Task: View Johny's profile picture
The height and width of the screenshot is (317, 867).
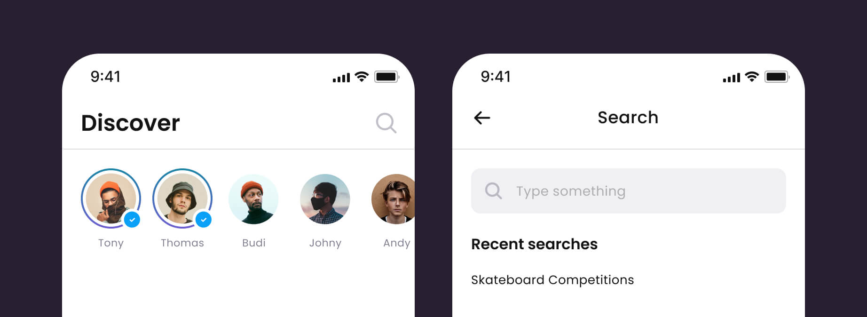Action: [x=325, y=199]
